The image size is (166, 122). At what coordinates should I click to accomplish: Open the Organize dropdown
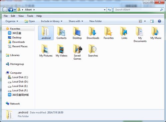(x=12, y=21)
